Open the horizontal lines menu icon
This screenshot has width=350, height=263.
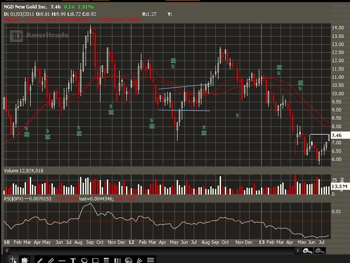point(150,260)
